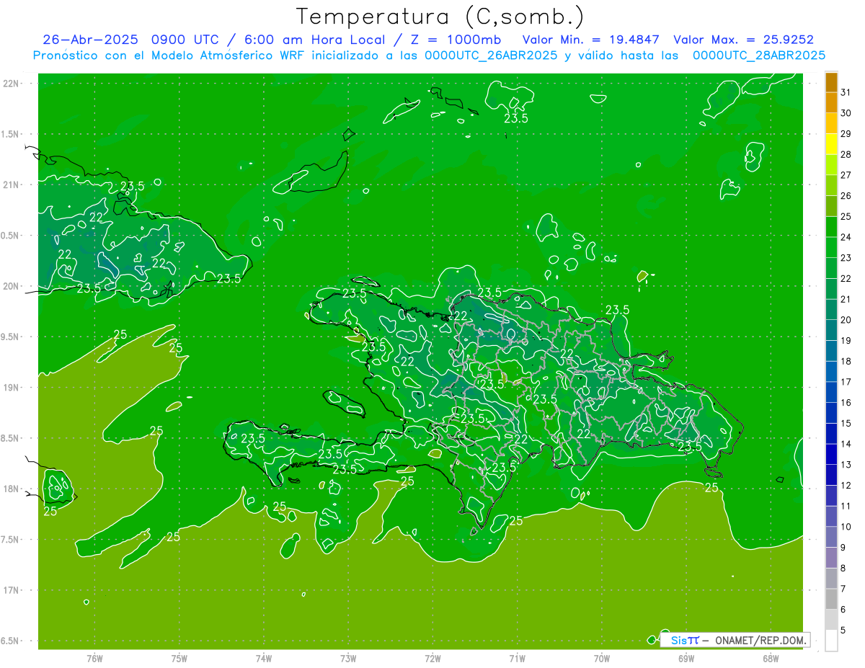Click the 'Valor Max. = 25.9252' text

point(743,40)
